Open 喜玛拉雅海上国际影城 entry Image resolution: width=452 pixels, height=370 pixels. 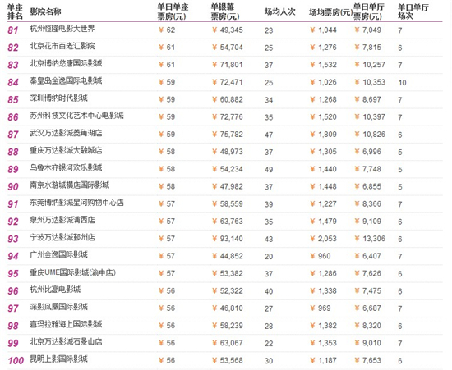point(66,324)
